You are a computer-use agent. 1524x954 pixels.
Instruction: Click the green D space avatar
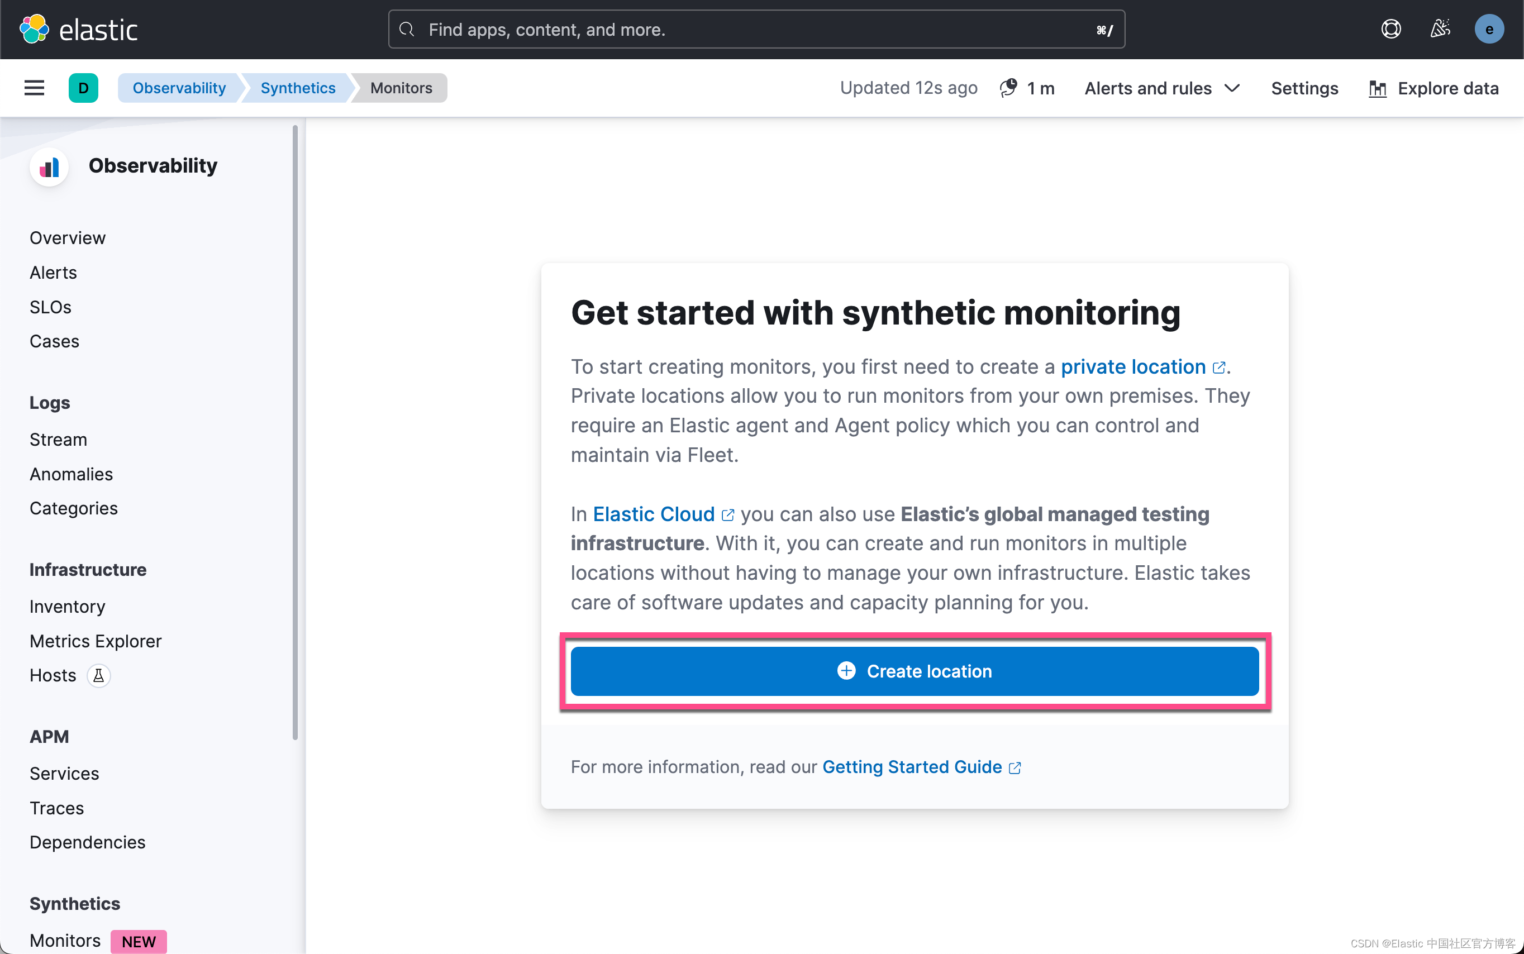pyautogui.click(x=83, y=88)
